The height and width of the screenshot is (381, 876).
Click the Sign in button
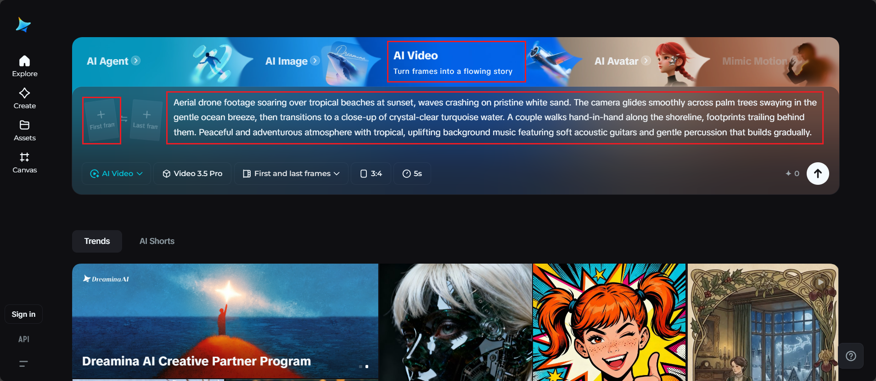pyautogui.click(x=23, y=314)
